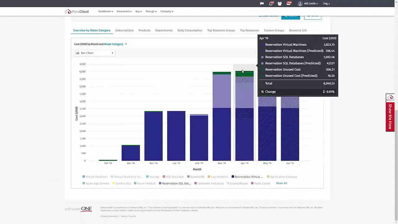398x224 pixels.
Task: Click the PyraCloud logo
Action: click(77, 12)
